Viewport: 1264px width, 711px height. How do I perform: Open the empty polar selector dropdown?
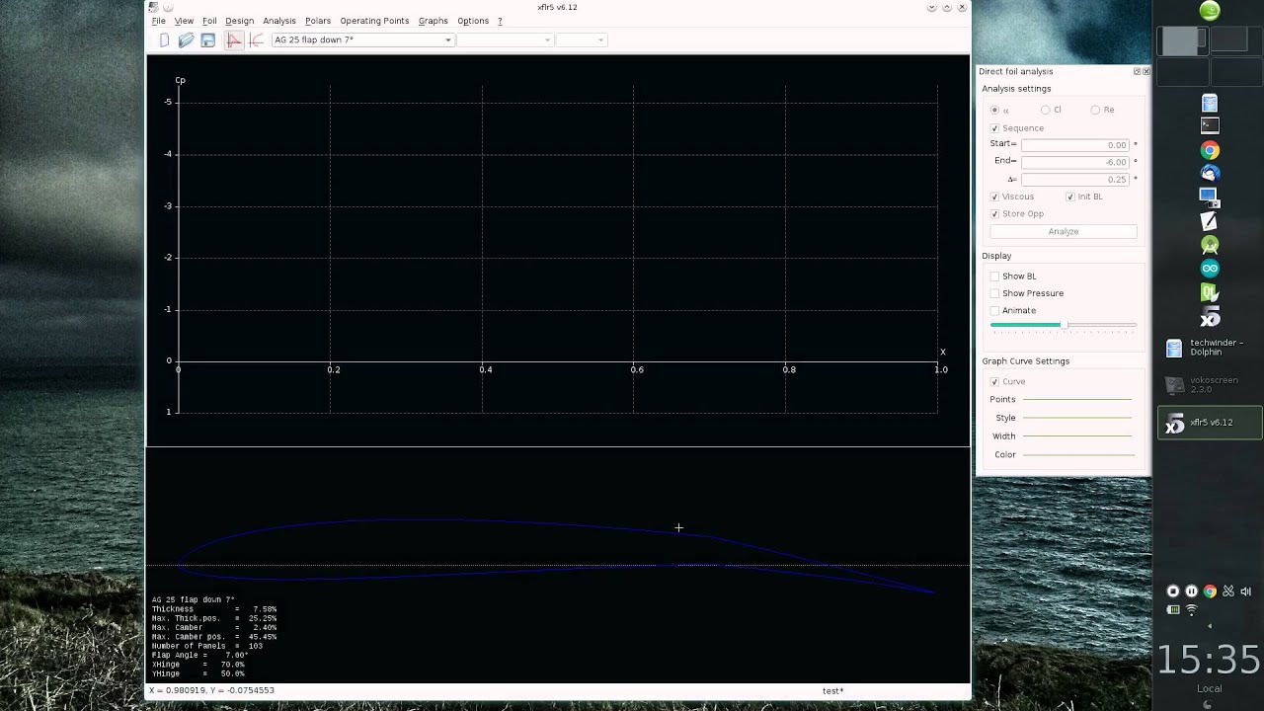coord(505,40)
